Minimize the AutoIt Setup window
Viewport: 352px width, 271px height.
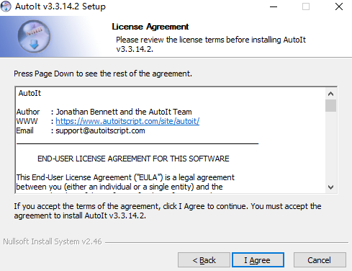tap(274, 6)
